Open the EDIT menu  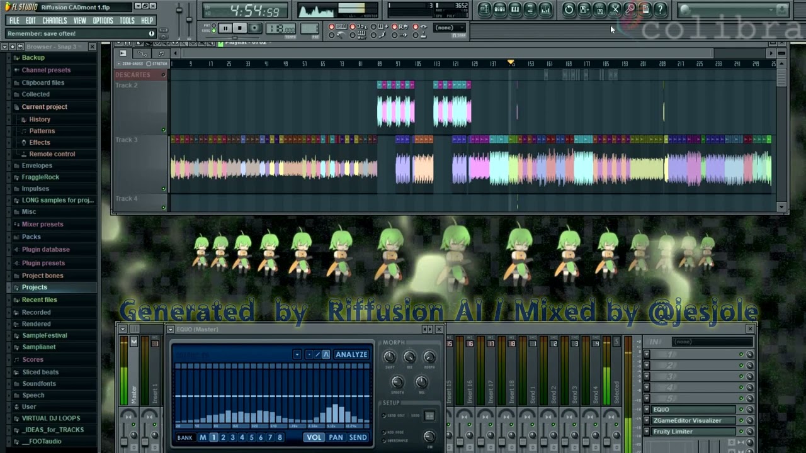(30, 20)
